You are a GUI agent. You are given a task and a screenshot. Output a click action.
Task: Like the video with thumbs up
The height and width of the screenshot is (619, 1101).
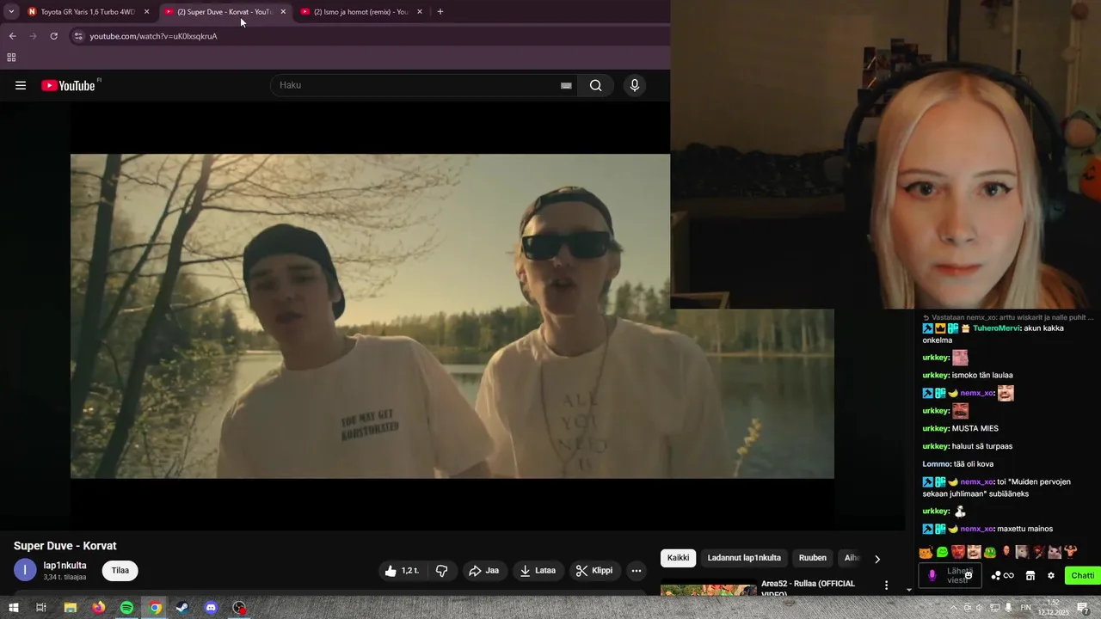click(402, 571)
